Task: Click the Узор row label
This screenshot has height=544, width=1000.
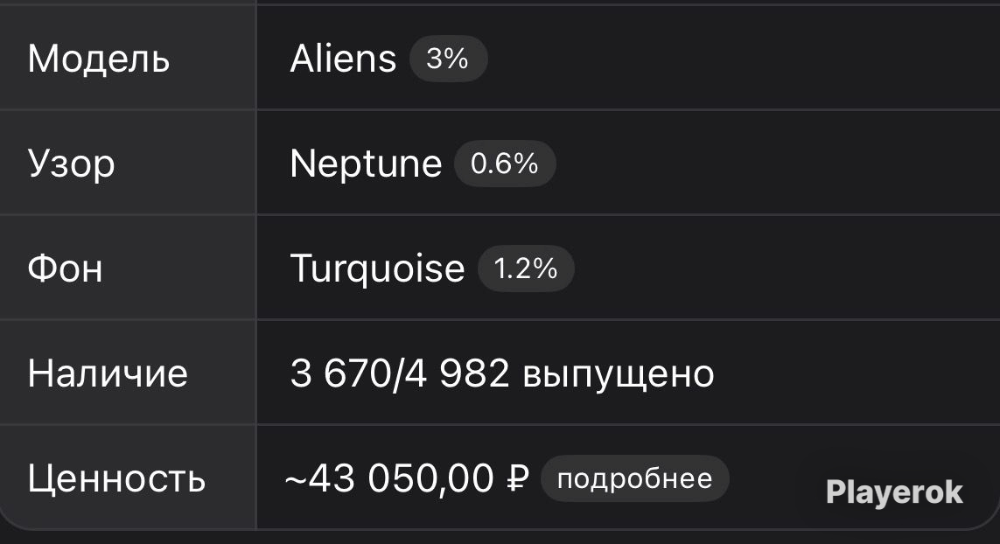Action: [72, 164]
